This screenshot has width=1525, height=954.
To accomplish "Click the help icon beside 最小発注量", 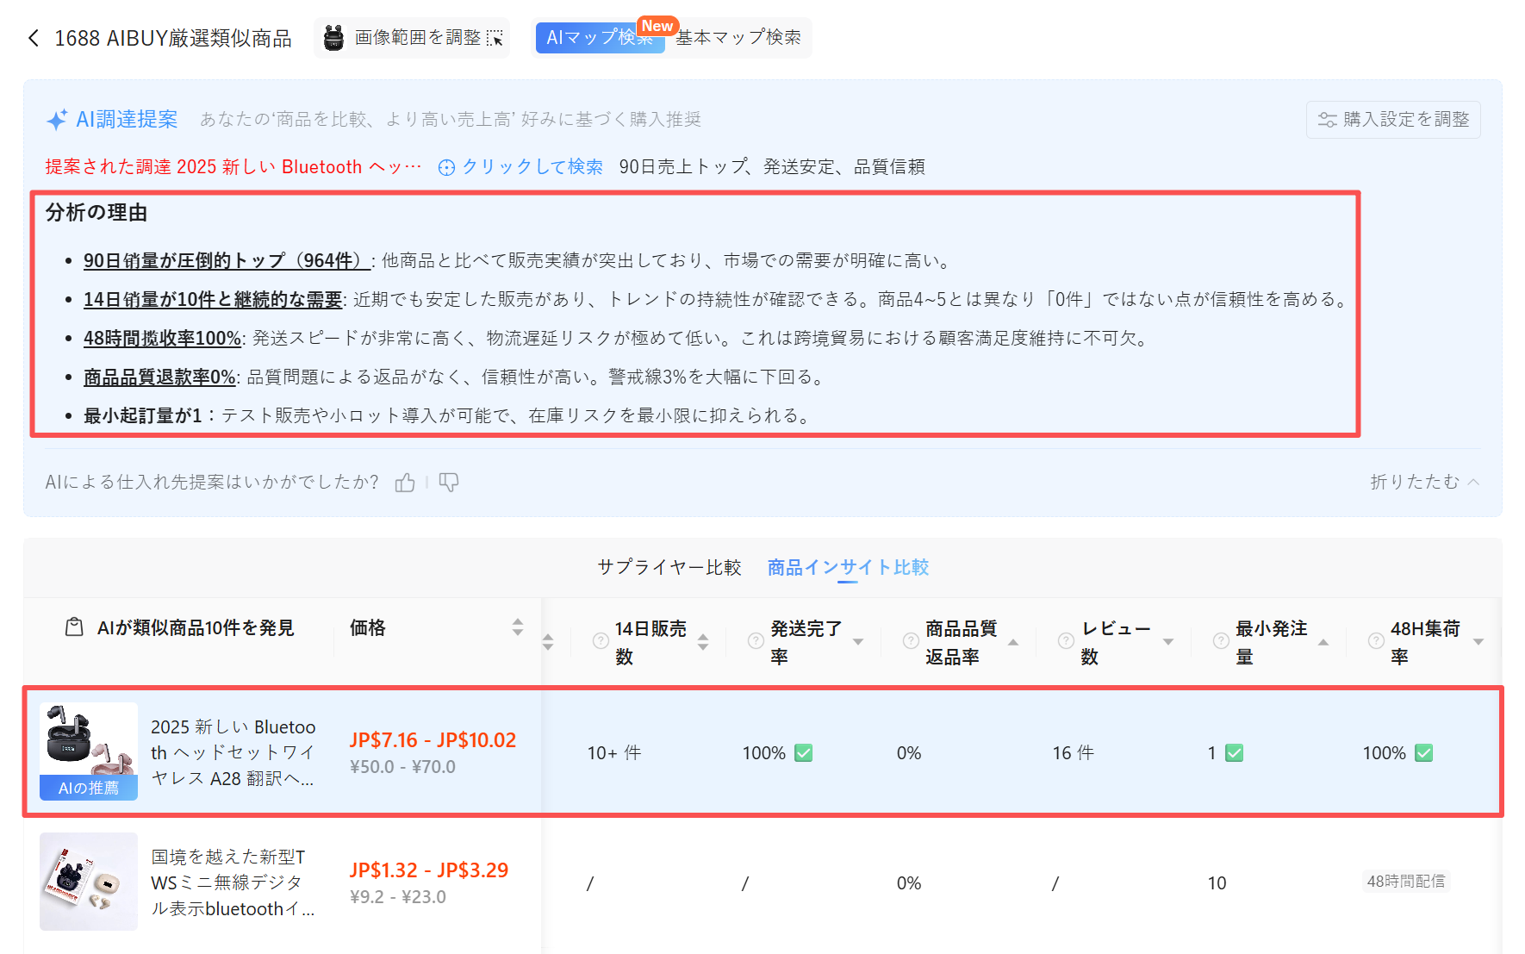I will click(1221, 641).
